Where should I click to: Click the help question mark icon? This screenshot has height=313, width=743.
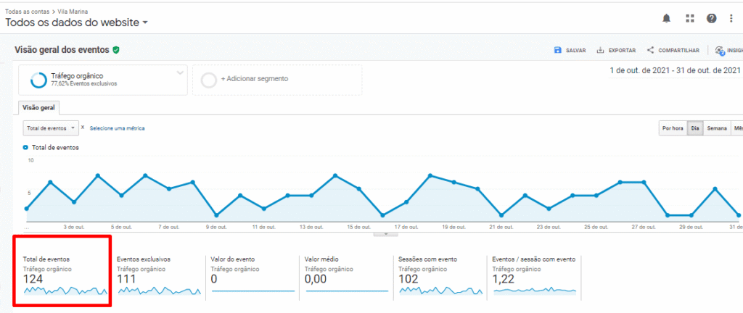tap(711, 18)
